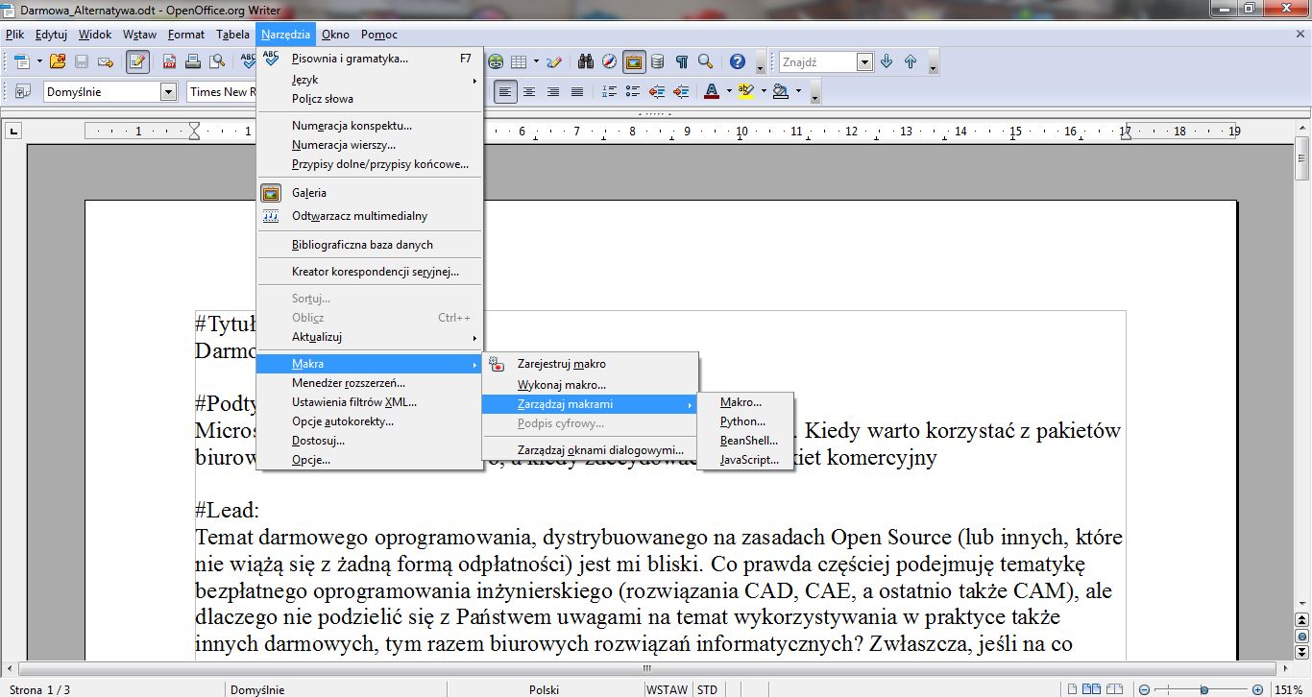Click the Background Color bucket icon
The width and height of the screenshot is (1312, 697).
(780, 92)
